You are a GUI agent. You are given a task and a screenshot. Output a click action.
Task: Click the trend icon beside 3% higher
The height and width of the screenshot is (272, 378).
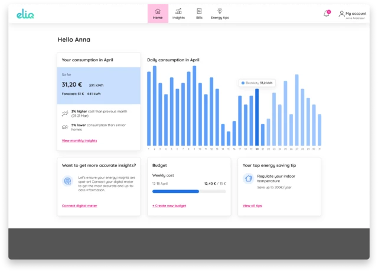pyautogui.click(x=65, y=113)
